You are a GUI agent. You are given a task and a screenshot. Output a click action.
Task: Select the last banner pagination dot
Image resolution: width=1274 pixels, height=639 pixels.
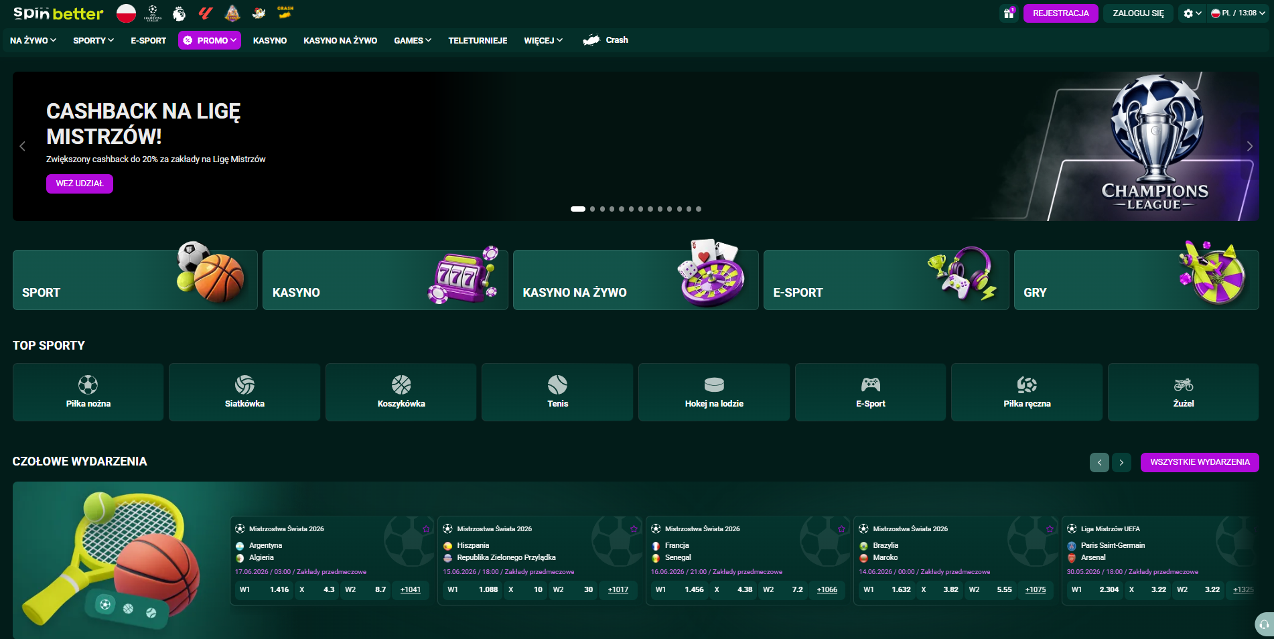[x=699, y=209]
